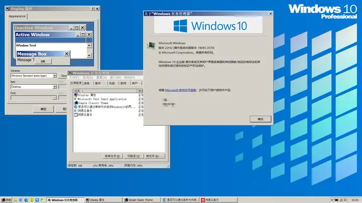362x203 pixels.
Task: Open the Scheme dropdown Windows Standard
Action: click(x=54, y=76)
